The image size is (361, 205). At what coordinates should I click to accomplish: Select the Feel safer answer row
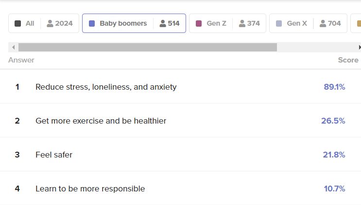54,155
